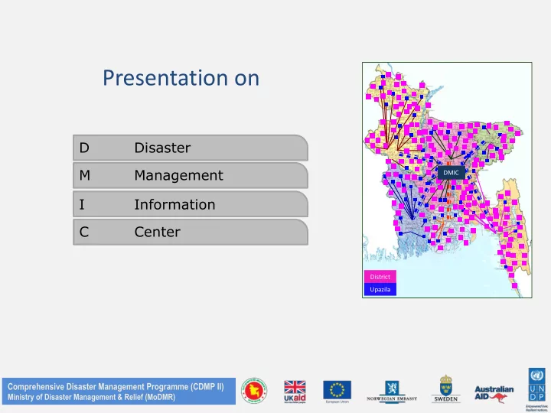The height and width of the screenshot is (413, 551).
Task: Click the letter C in the fourth bar
Action: 84,233
